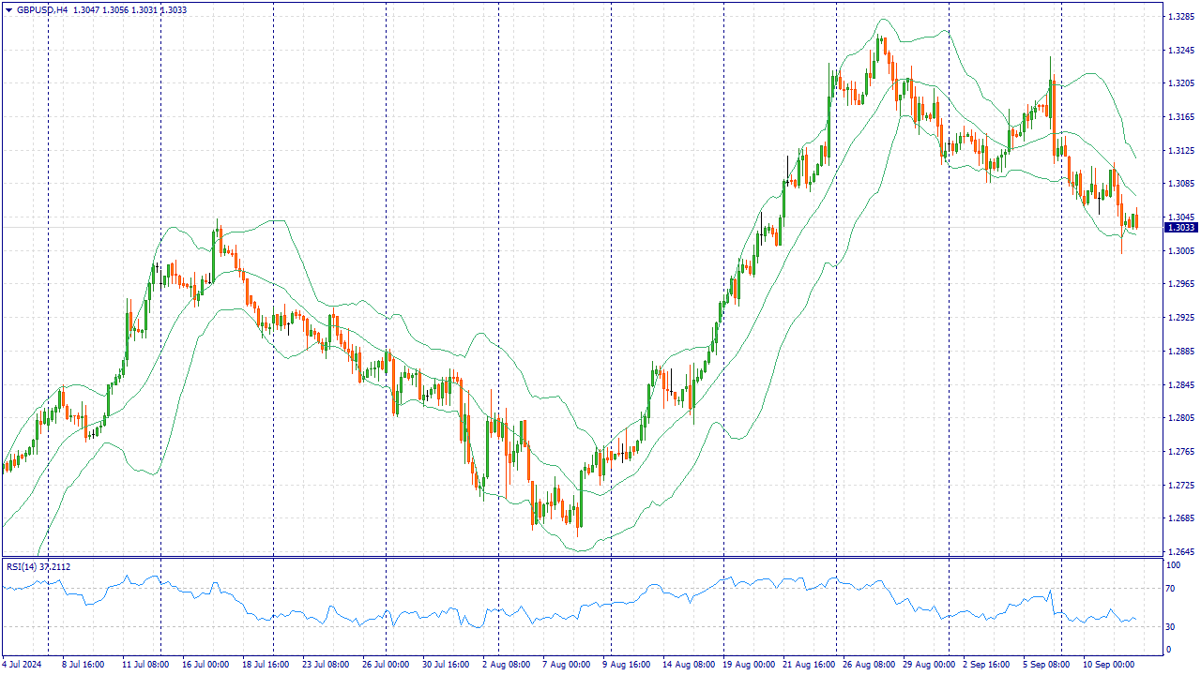The width and height of the screenshot is (1201, 675).
Task: Click time axis label 9 Aug 16:00
Action: point(627,665)
